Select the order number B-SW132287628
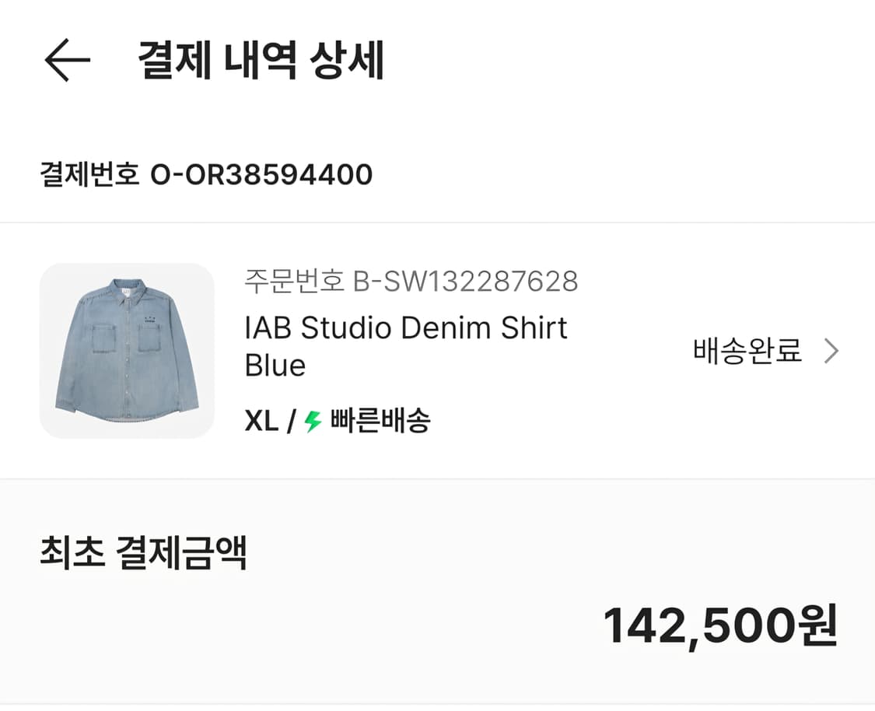This screenshot has width=875, height=711. click(465, 281)
